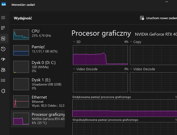Select Dysk 0 (D: C:) entry
The width and height of the screenshot is (177, 135).
coord(38,67)
